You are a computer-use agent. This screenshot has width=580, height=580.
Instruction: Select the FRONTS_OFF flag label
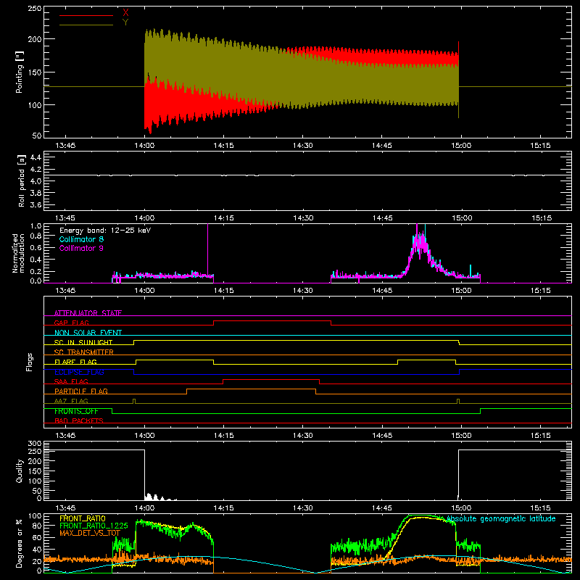(x=76, y=411)
